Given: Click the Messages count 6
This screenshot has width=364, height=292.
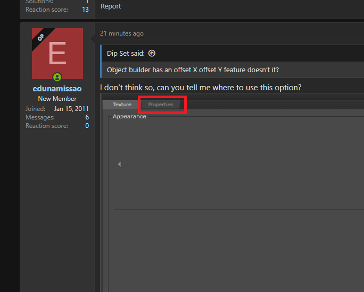Looking at the screenshot, I should pyautogui.click(x=87, y=117).
